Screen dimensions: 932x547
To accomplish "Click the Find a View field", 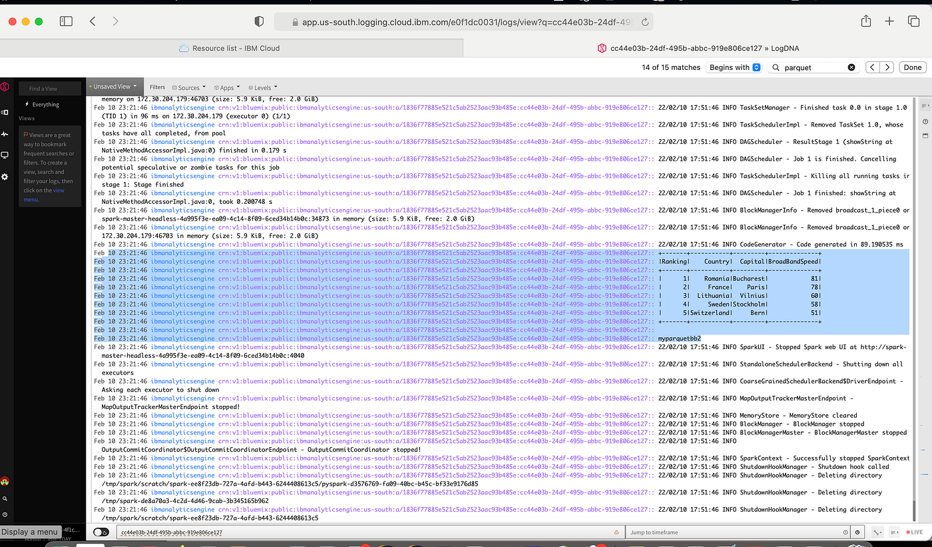I will pyautogui.click(x=49, y=89).
